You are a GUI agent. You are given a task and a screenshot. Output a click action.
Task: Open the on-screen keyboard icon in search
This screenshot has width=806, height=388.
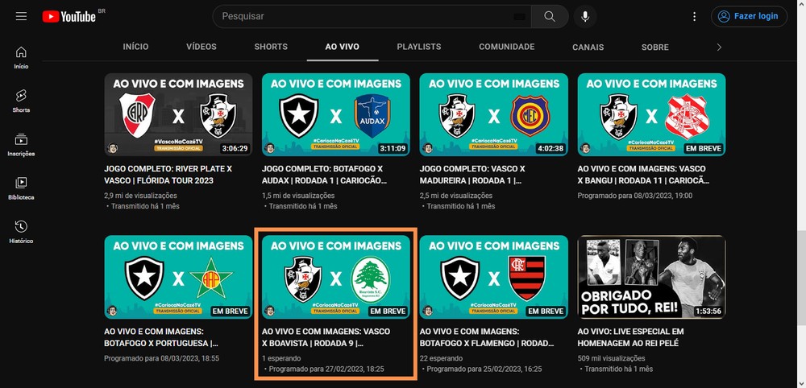pos(519,16)
